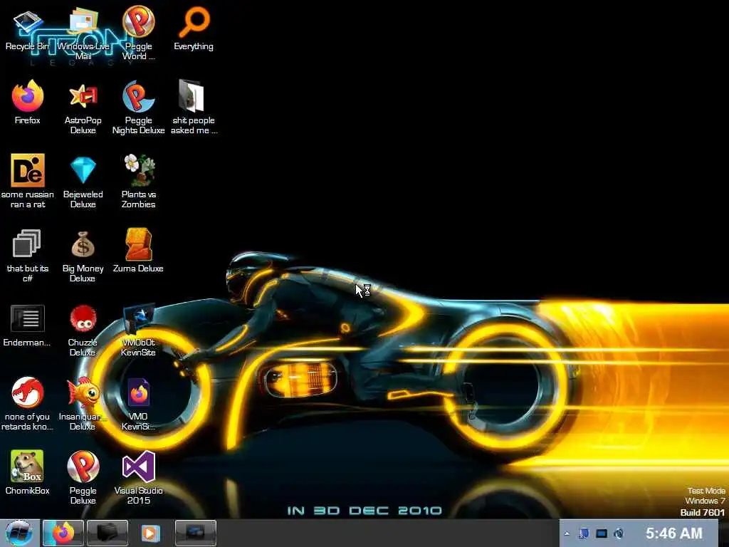Select AstroPop Deluxe icon
This screenshot has width=729, height=547.
pyautogui.click(x=83, y=96)
